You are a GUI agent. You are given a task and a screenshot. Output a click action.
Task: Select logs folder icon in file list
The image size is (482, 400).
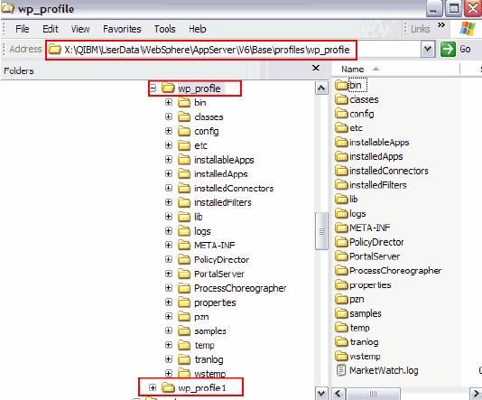341,213
